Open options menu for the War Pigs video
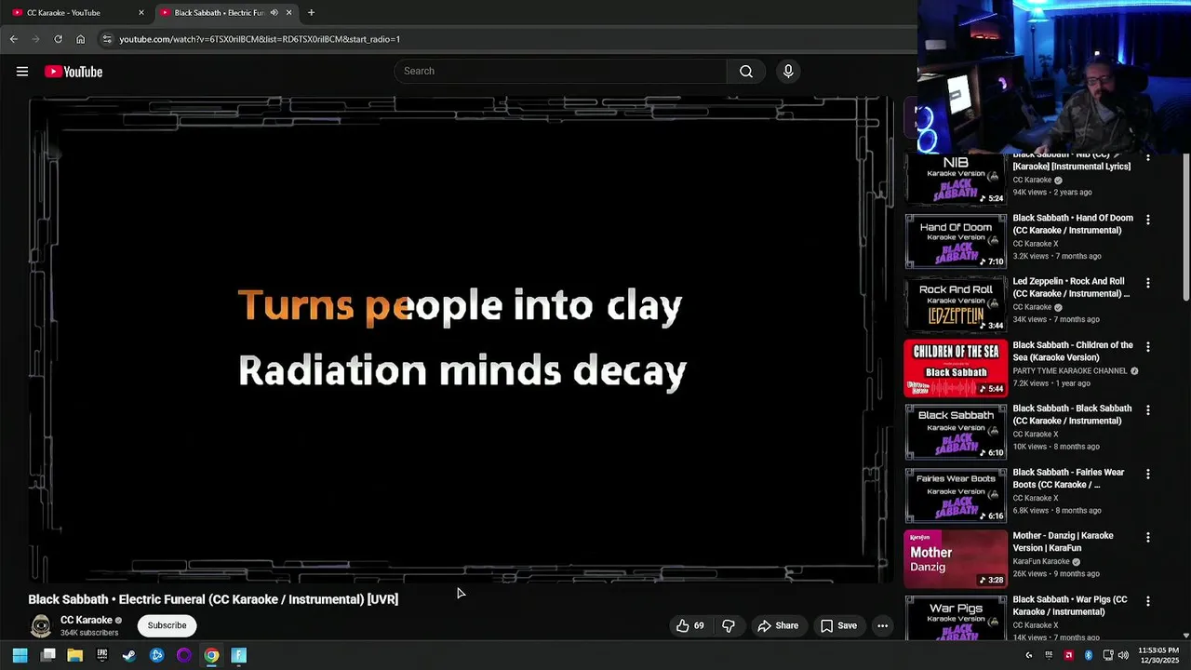1191x670 pixels. pos(1147,601)
